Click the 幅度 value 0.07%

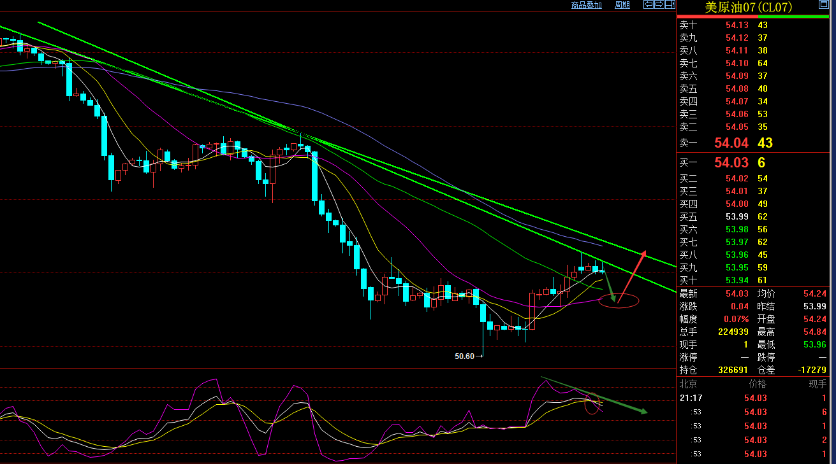(737, 319)
